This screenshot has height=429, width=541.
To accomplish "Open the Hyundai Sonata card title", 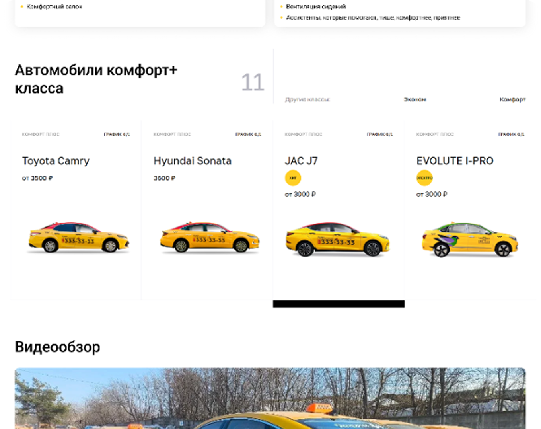I will point(193,161).
